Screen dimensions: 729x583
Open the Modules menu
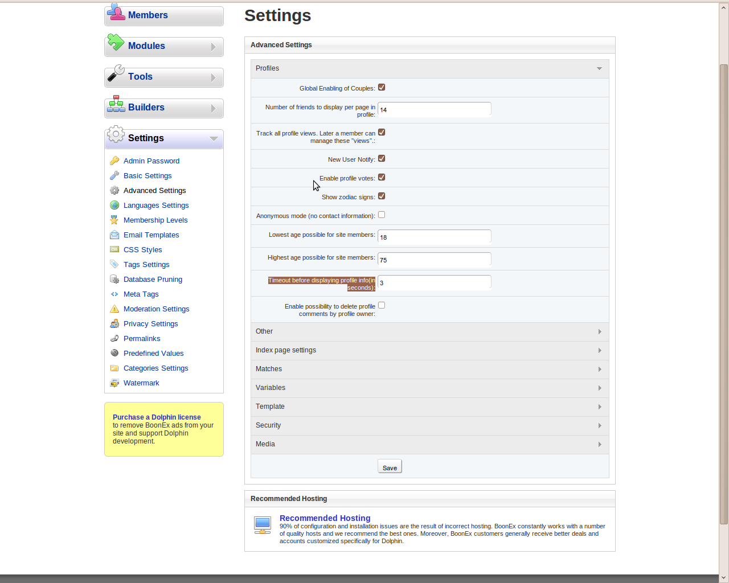coord(164,46)
